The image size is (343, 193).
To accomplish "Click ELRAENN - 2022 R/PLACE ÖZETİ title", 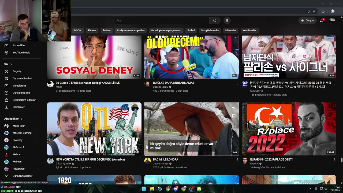I will point(271,159).
